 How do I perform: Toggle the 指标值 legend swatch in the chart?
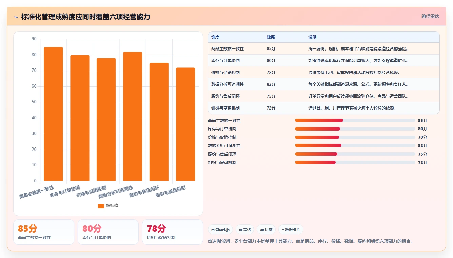coord(101,206)
